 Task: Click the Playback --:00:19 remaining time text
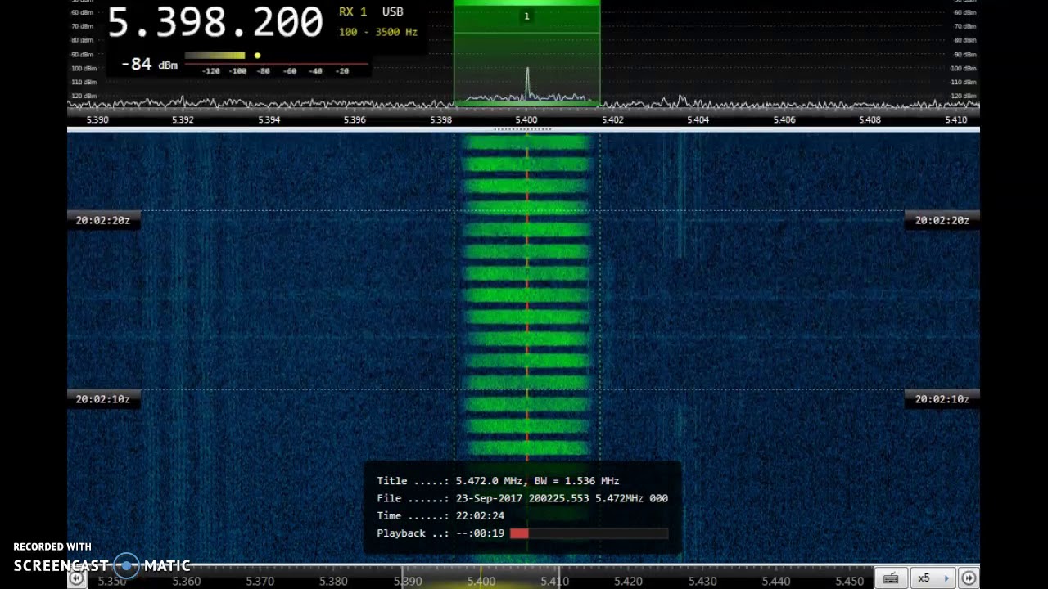click(440, 533)
